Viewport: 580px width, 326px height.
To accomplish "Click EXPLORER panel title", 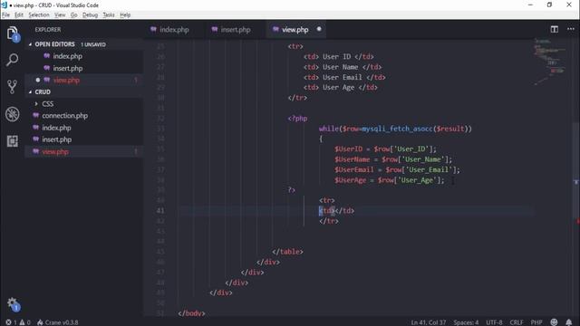I will click(x=48, y=30).
